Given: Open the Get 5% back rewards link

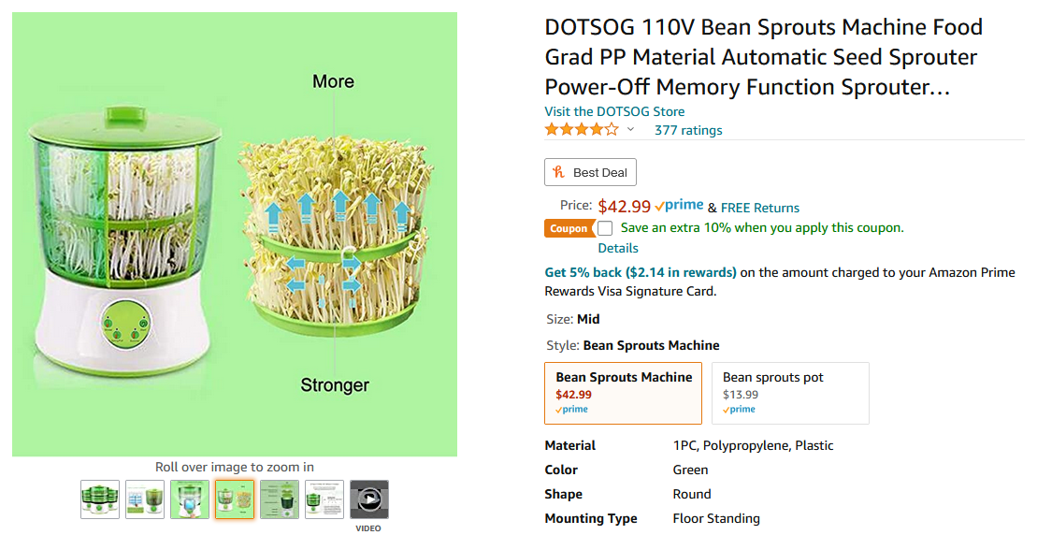Looking at the screenshot, I should (x=641, y=272).
